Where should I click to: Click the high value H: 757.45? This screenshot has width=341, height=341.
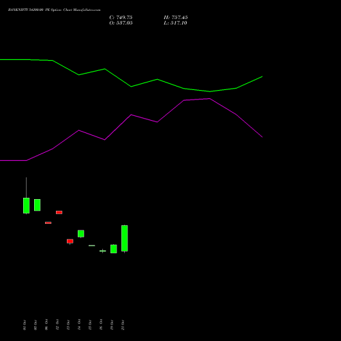(176, 18)
